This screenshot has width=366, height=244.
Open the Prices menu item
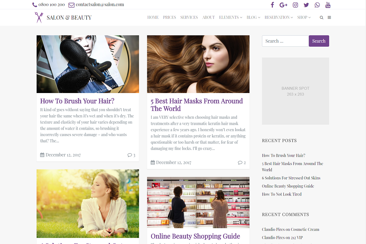tap(170, 17)
